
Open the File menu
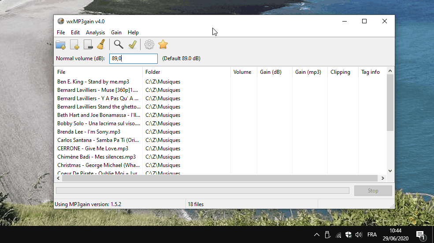point(61,33)
